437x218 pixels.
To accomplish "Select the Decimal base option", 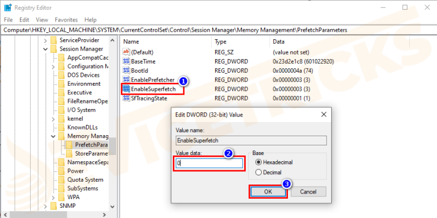I will (x=258, y=173).
